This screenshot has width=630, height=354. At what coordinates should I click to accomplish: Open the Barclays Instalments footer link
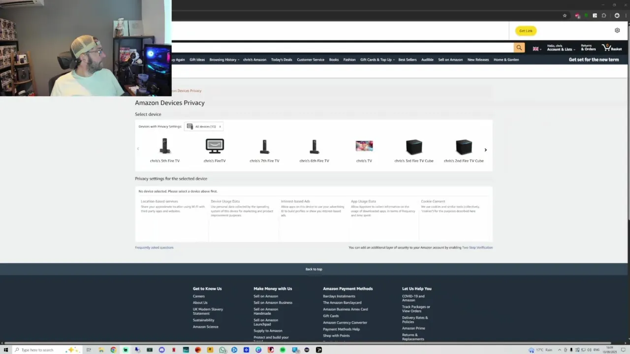339,296
